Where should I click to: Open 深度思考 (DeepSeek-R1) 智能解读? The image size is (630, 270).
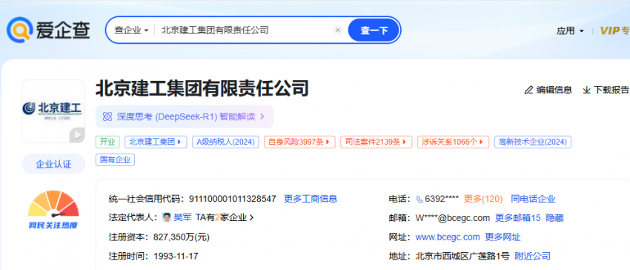pos(185,116)
